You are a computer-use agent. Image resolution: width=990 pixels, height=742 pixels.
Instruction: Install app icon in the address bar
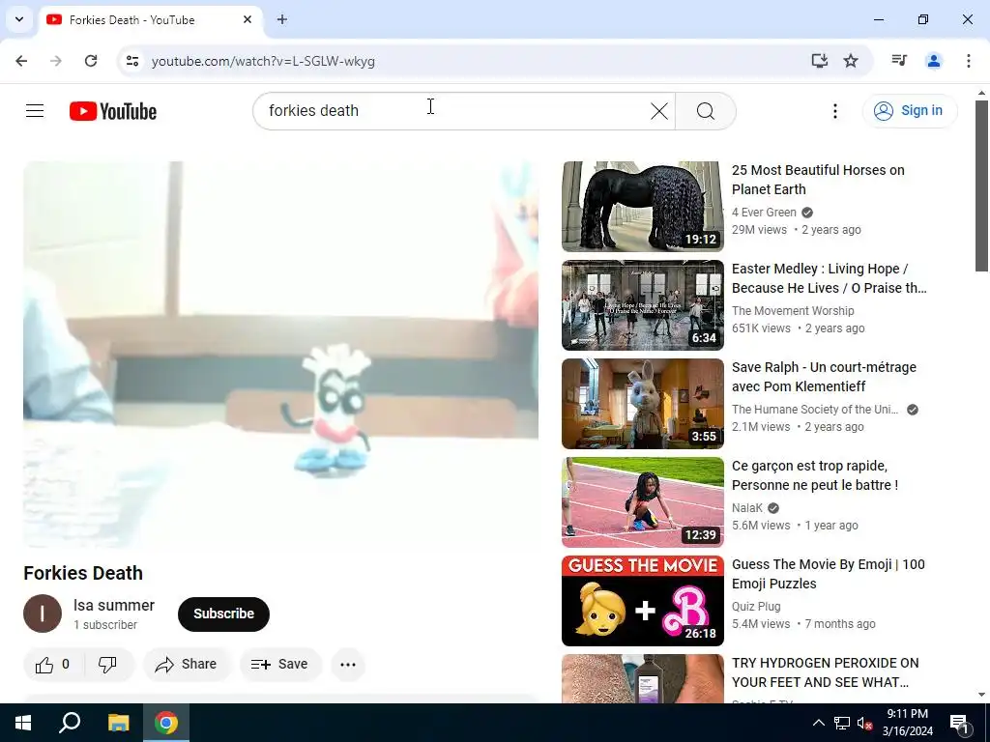tap(819, 61)
